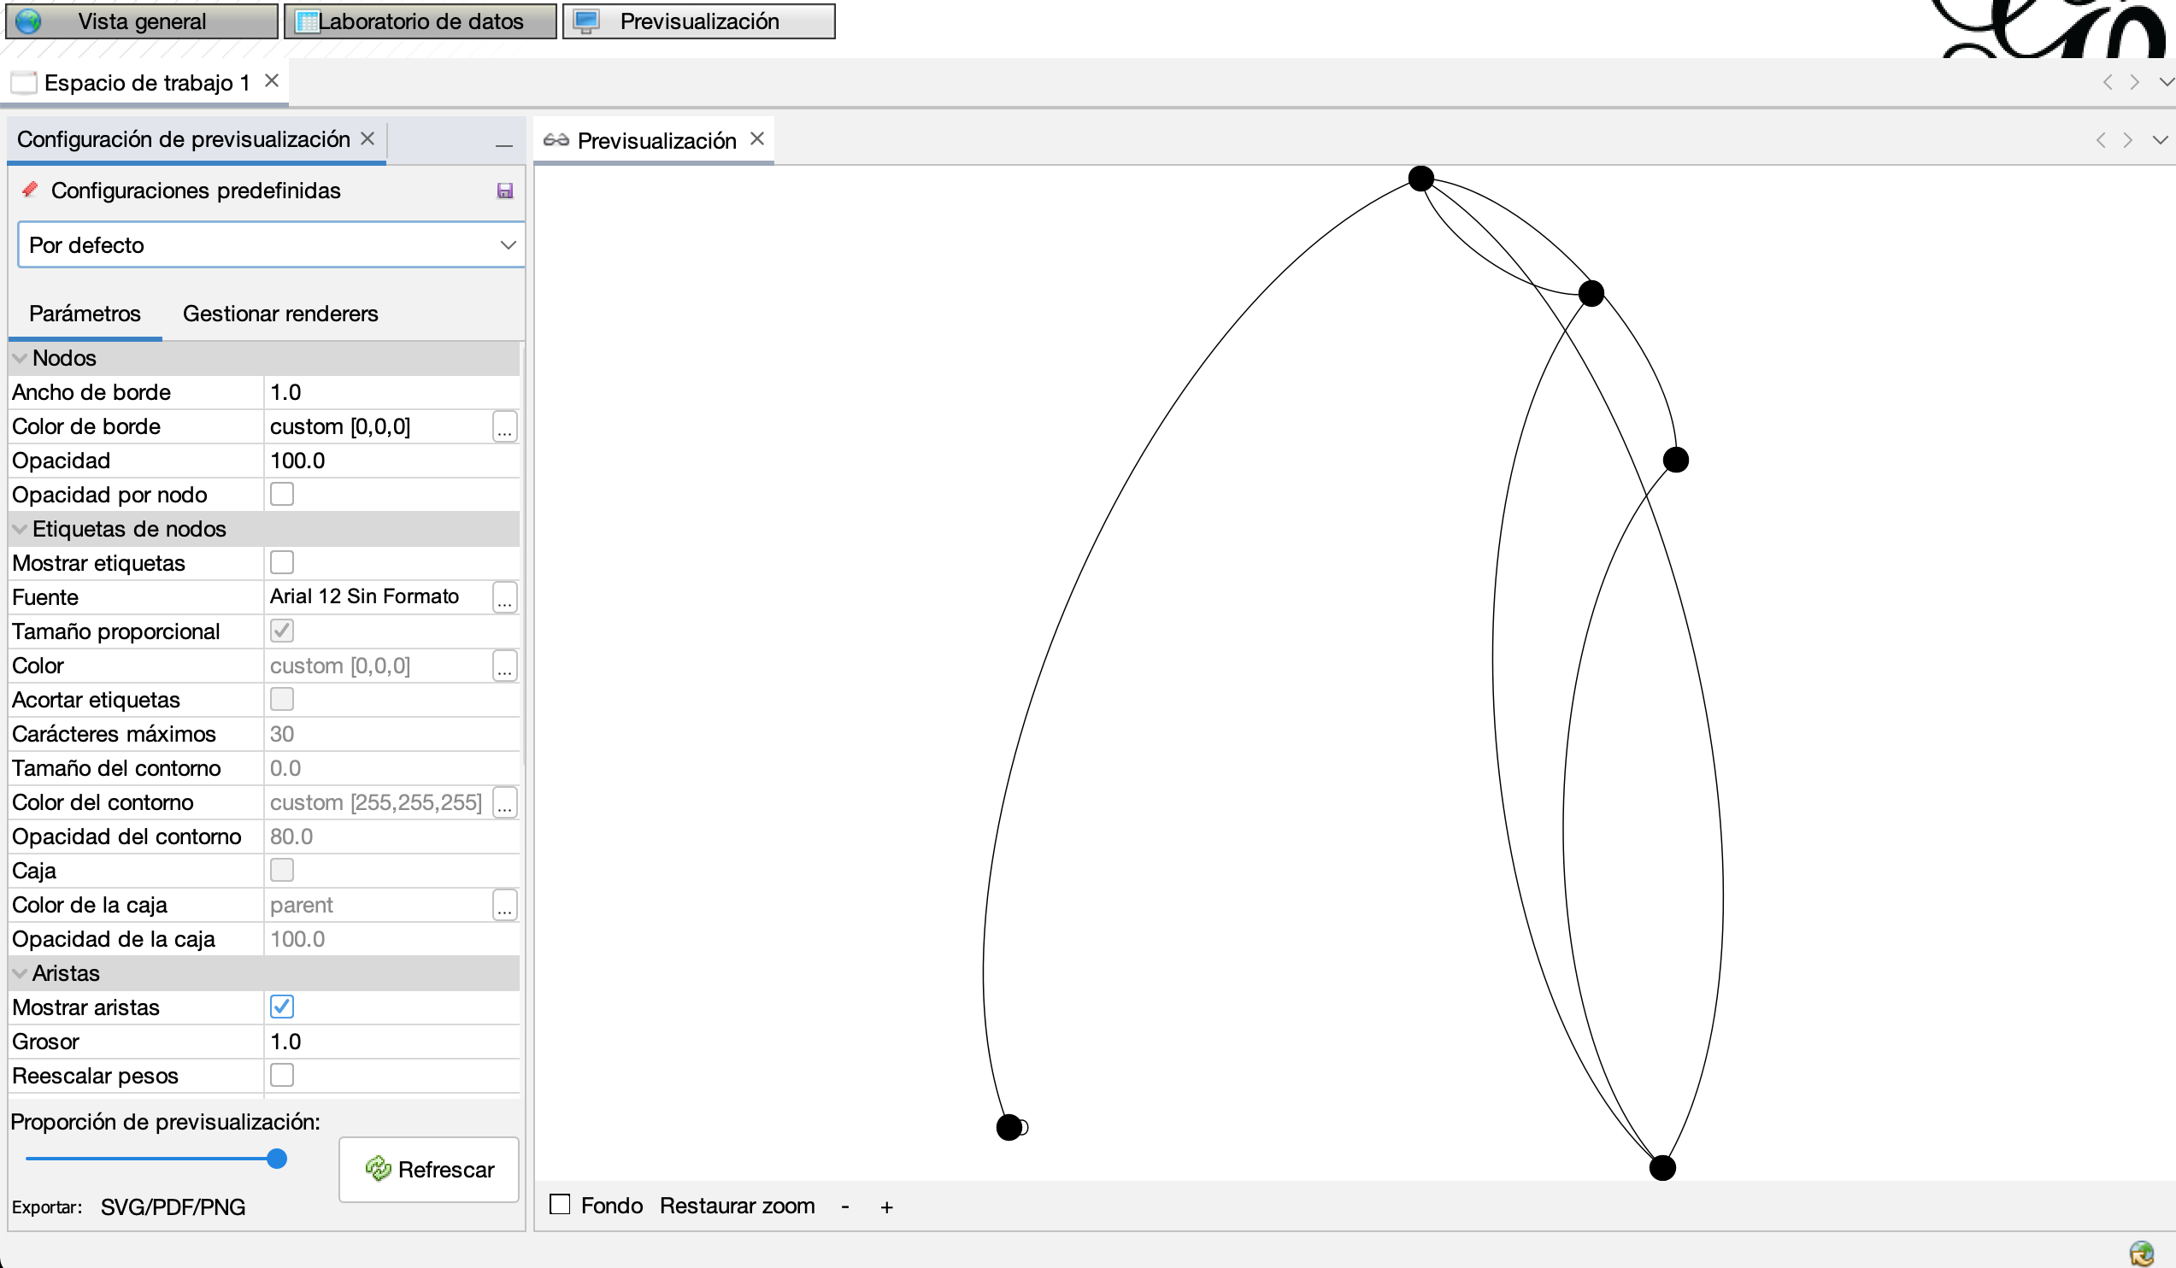Viewport: 2176px width, 1268px height.
Task: Click the plus zoom in button
Action: tap(886, 1206)
